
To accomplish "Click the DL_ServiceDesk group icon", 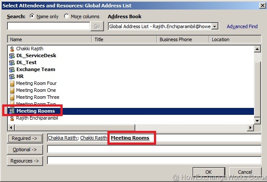I will click(x=12, y=55).
